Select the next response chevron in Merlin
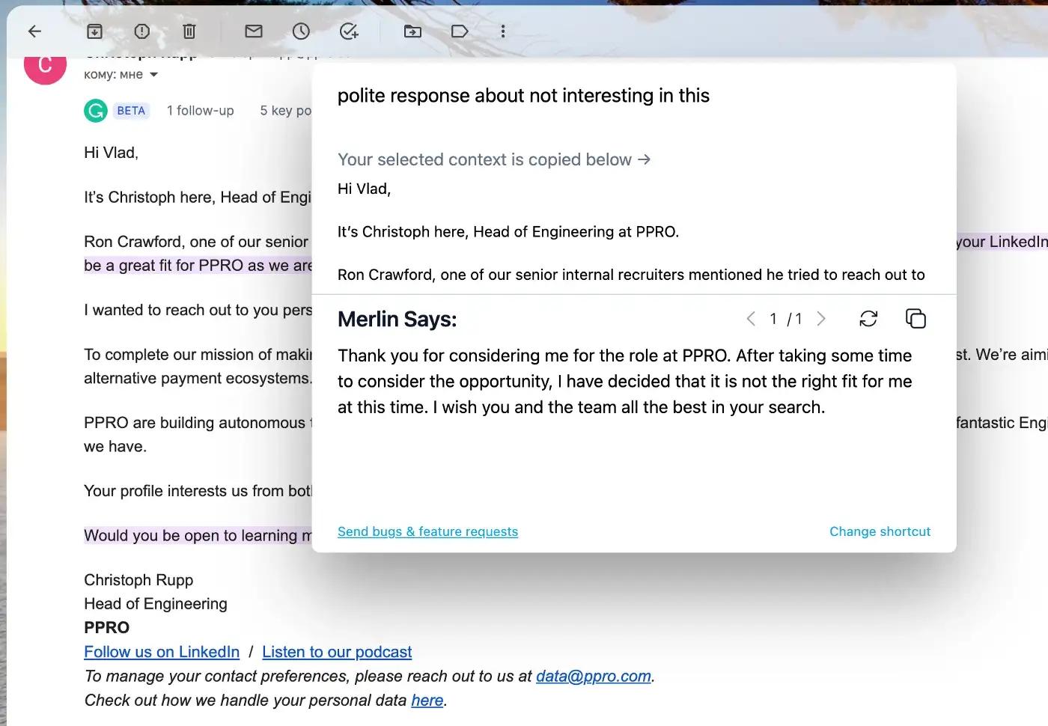 click(x=821, y=318)
